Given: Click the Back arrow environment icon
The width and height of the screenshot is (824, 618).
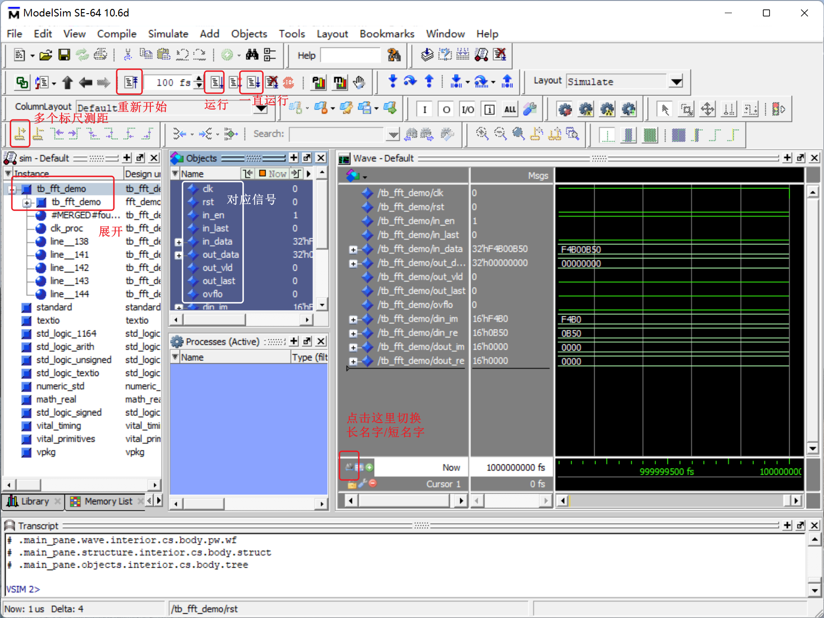Looking at the screenshot, I should tap(86, 83).
